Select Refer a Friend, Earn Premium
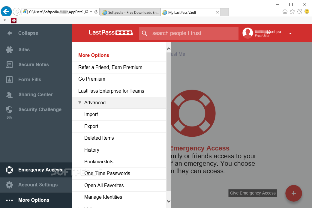Screen dimensions: 312x208 119,67
